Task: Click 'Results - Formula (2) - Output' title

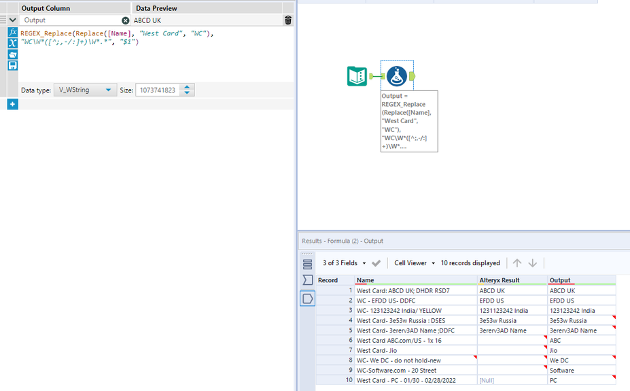Action: (343, 241)
